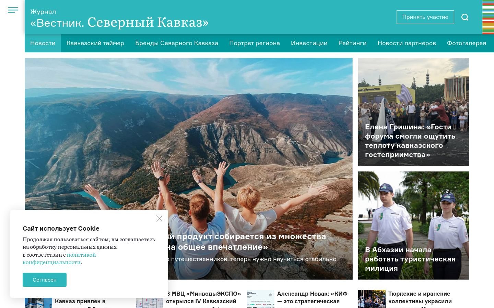Select 'Новости партнеров' menu item
This screenshot has height=308, width=494.
407,43
